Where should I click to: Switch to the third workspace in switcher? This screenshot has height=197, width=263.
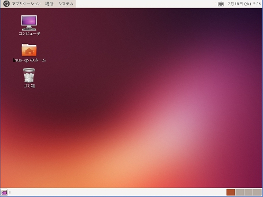[x=248, y=192]
